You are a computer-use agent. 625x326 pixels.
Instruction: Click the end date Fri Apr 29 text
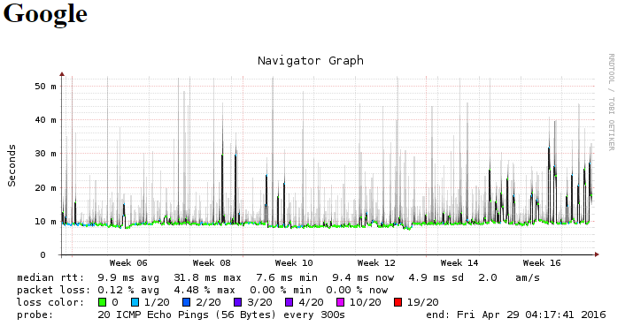point(516,315)
